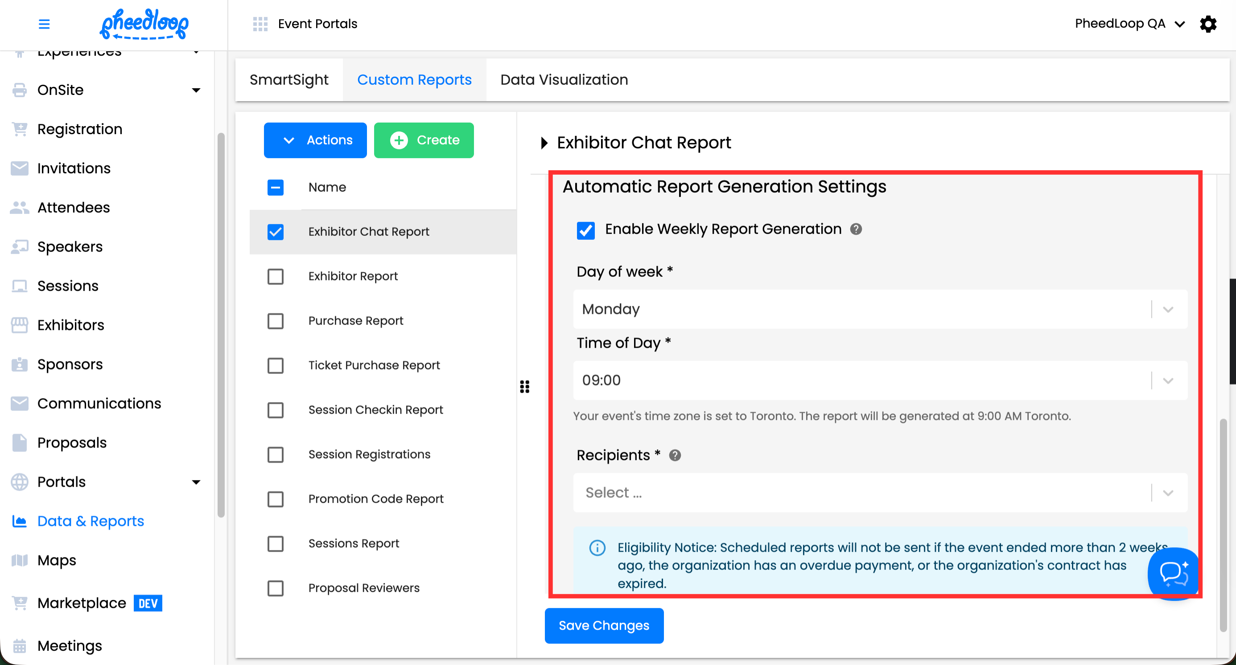Toggle the Name select-all checkbox

(x=276, y=188)
